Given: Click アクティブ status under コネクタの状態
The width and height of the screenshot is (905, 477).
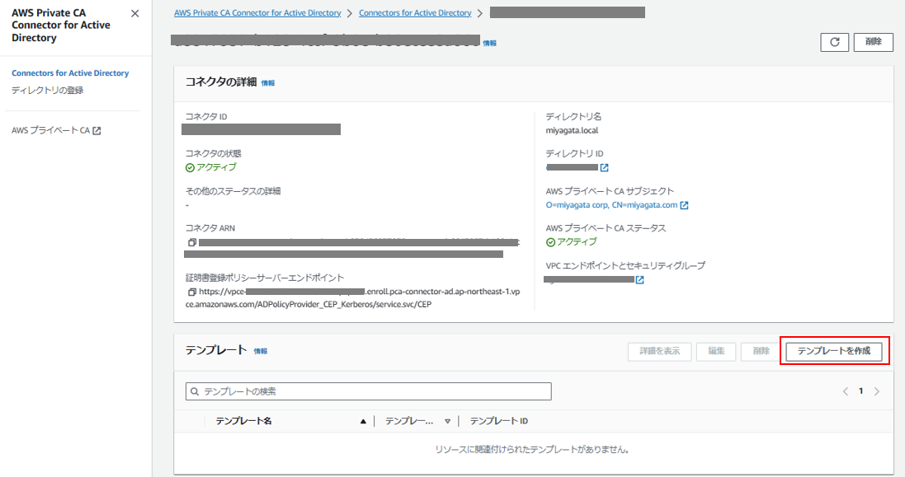Looking at the screenshot, I should (x=216, y=167).
